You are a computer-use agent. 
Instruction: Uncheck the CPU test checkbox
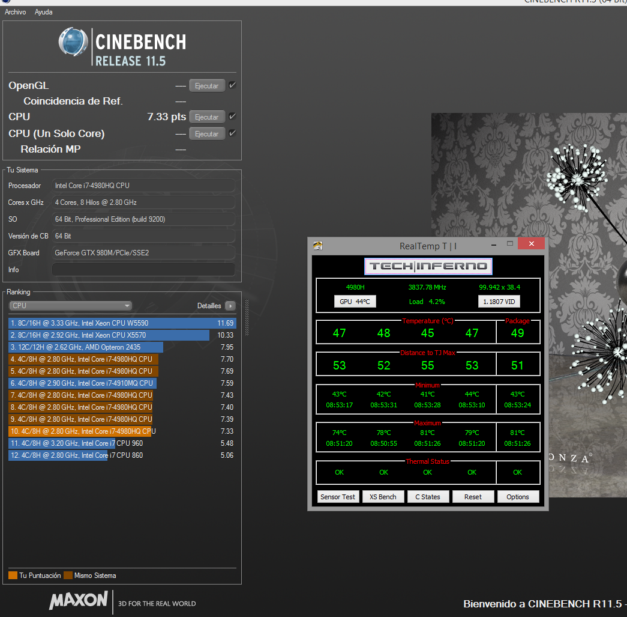[x=232, y=117]
